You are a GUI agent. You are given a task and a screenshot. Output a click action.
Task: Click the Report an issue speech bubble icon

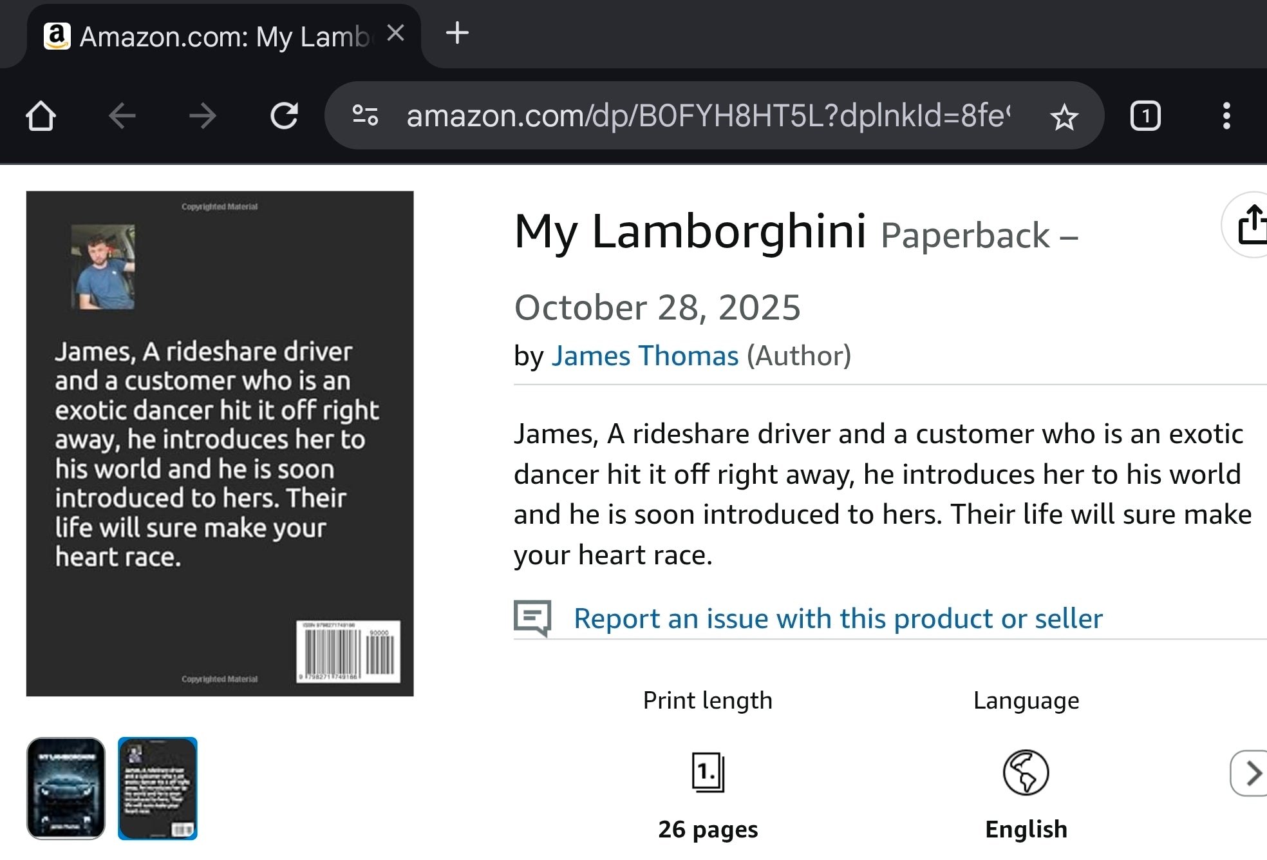pos(535,618)
